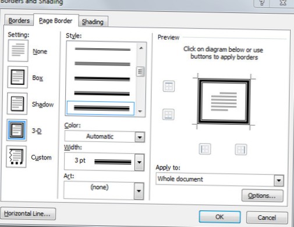This screenshot has width=294, height=227.
Task: Click the 3-D setting label
Action: pyautogui.click(x=37, y=131)
